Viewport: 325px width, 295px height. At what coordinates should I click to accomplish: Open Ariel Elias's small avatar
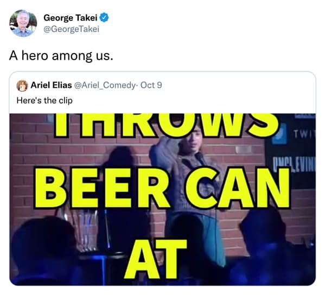tap(22, 85)
